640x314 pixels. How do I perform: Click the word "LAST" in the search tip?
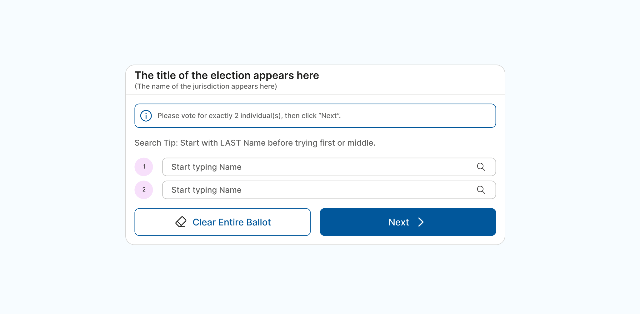(230, 143)
